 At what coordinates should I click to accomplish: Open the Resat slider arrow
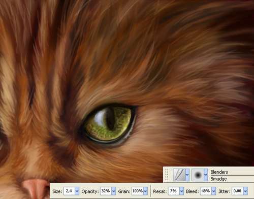click(x=181, y=191)
